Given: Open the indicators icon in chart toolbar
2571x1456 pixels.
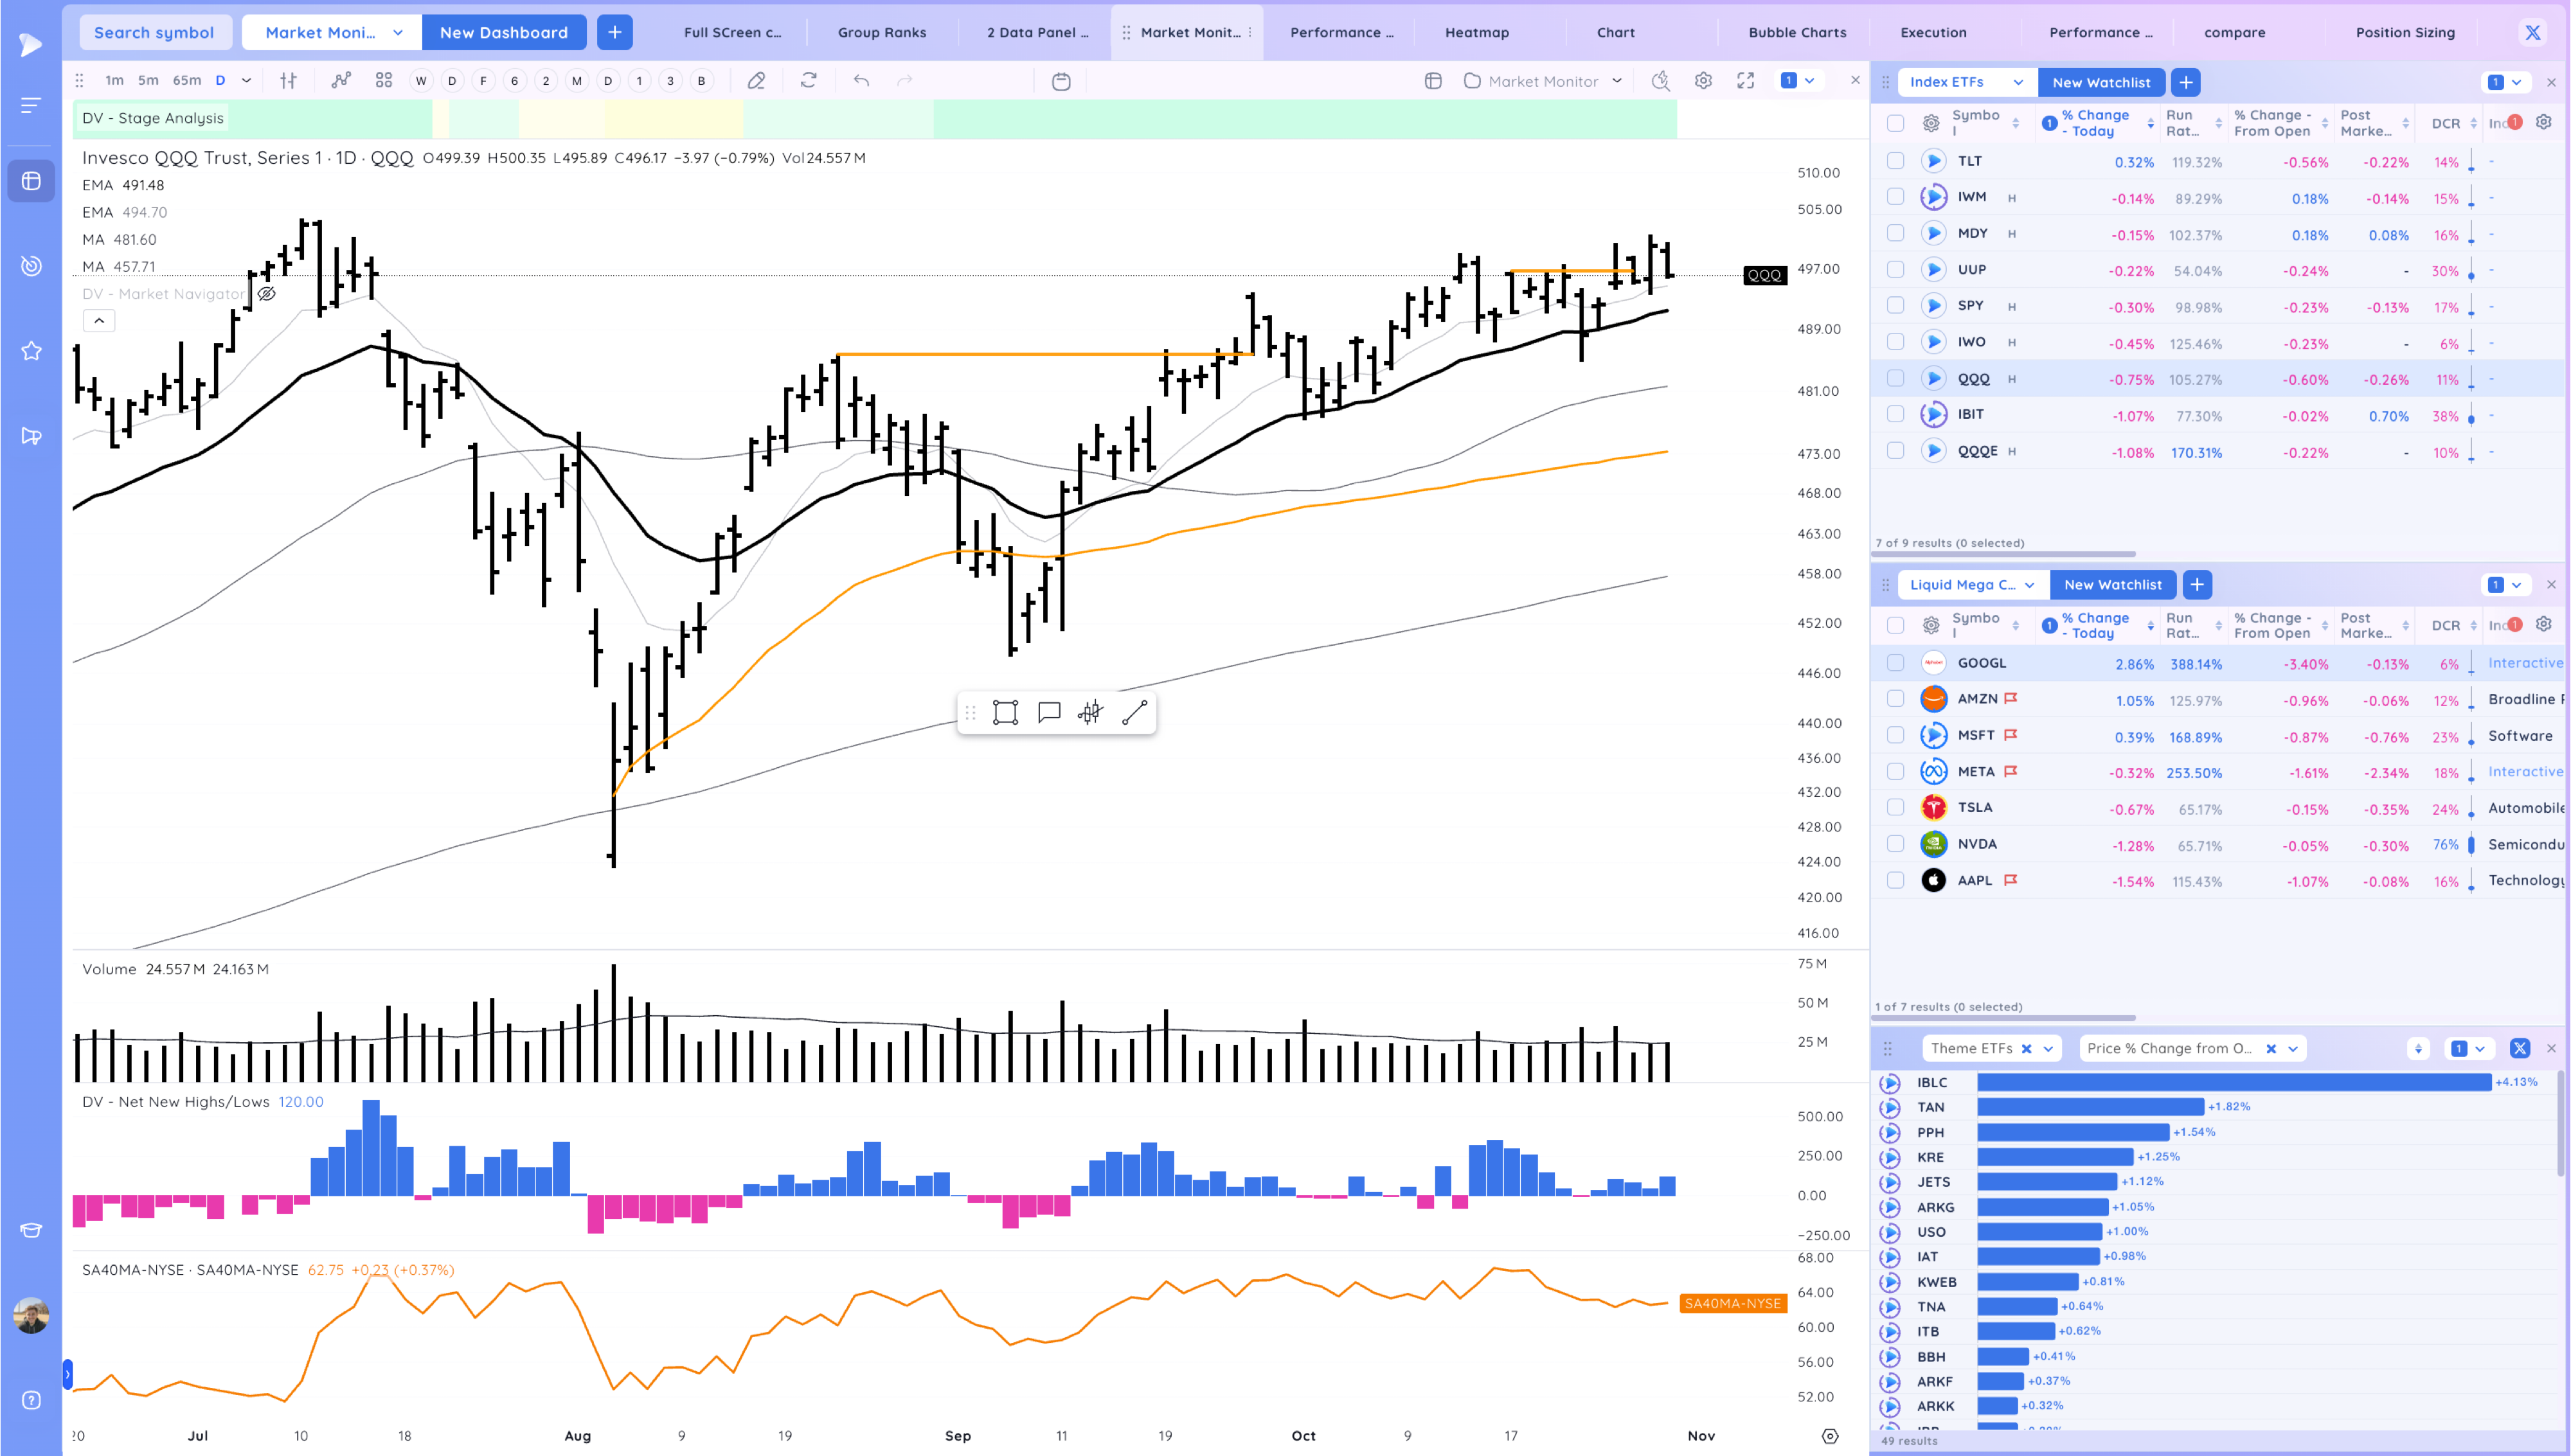Looking at the screenshot, I should 341,81.
